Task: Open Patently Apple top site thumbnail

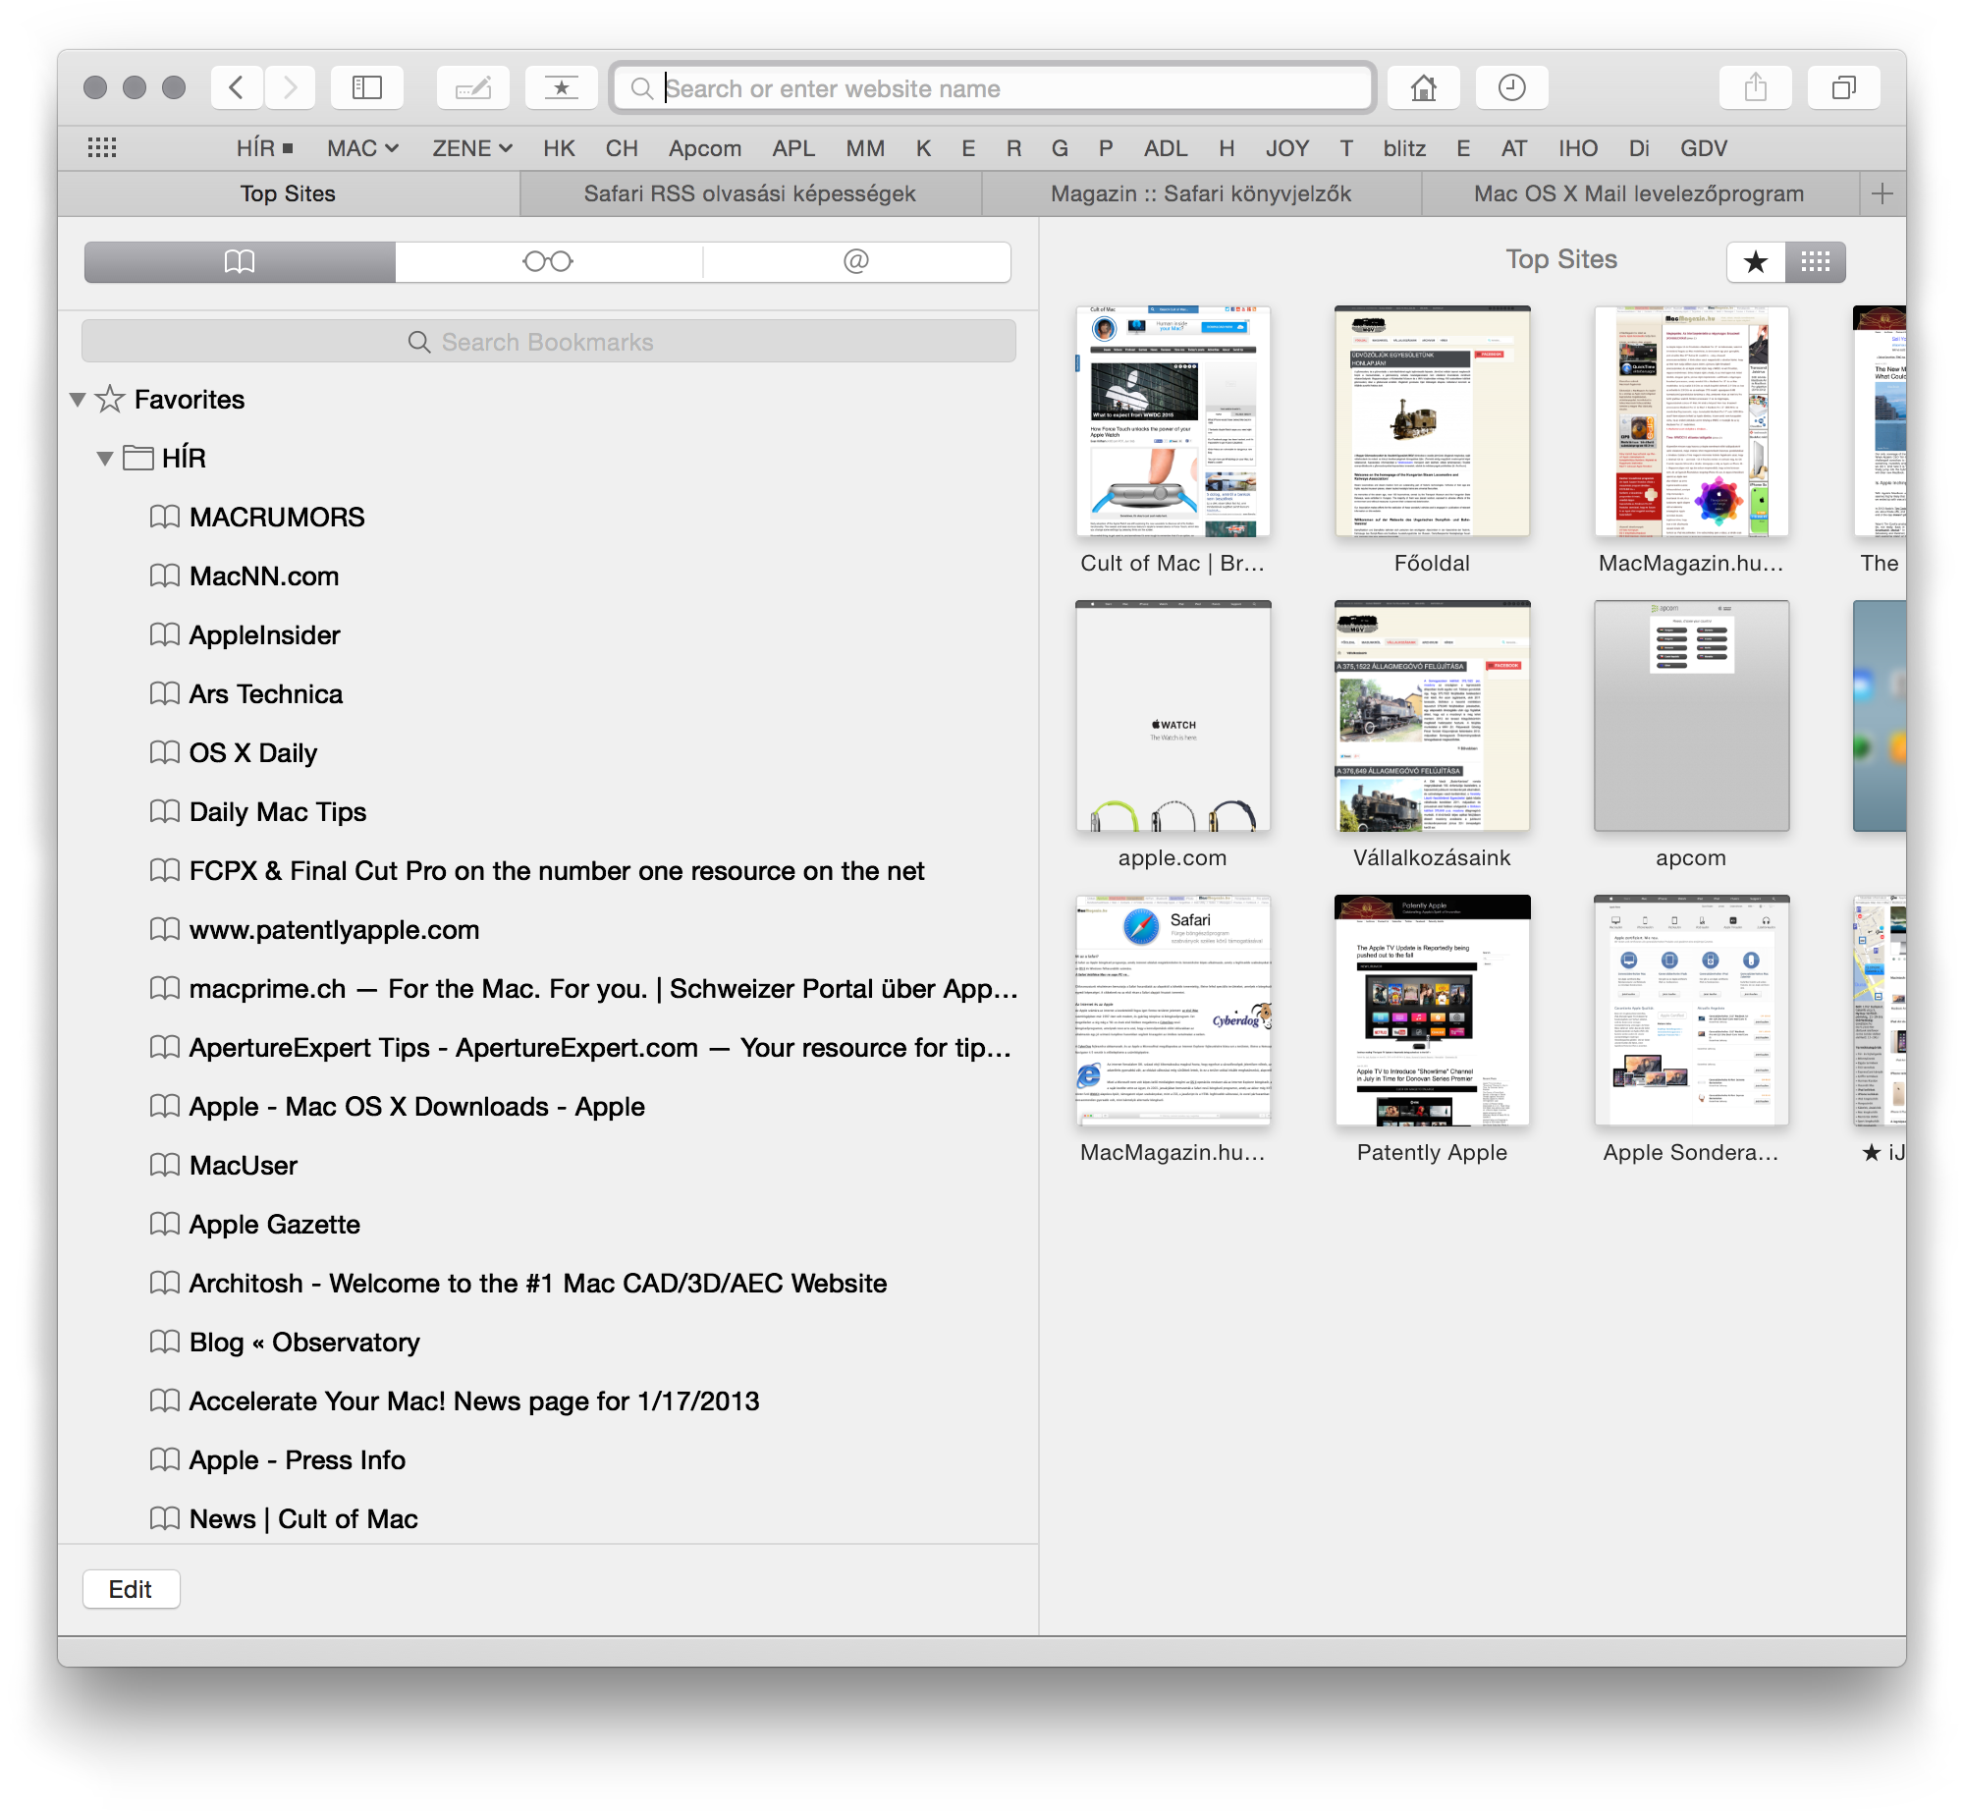Action: [x=1432, y=1011]
